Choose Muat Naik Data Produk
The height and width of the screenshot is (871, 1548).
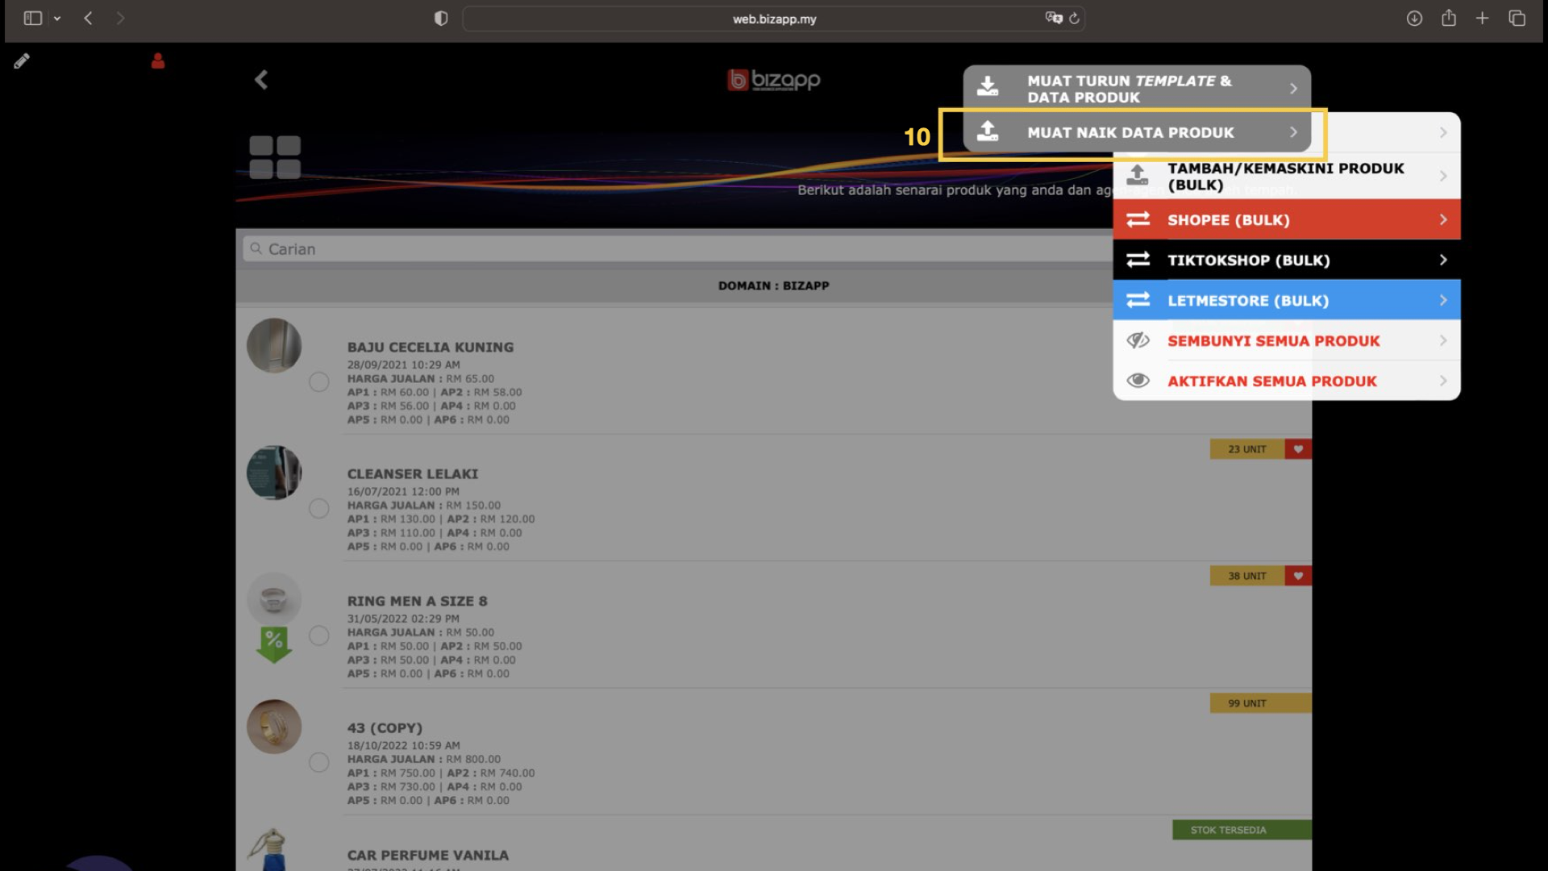pos(1137,132)
